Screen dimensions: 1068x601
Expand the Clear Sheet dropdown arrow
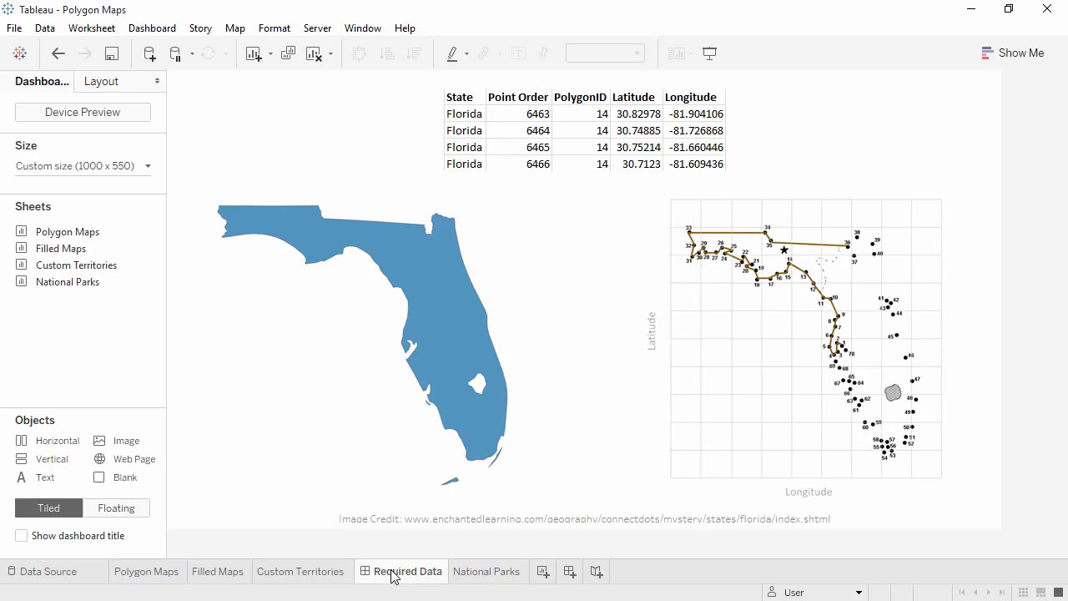330,54
